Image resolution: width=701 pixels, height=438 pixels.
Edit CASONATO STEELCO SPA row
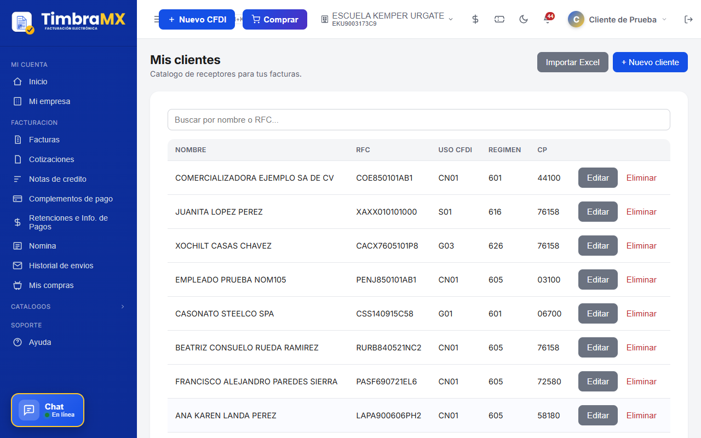click(598, 314)
